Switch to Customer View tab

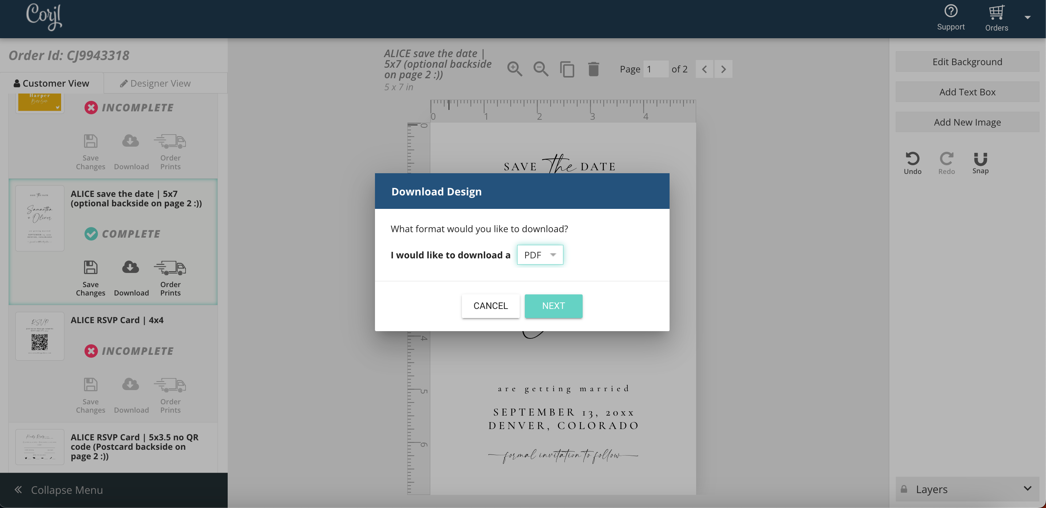tap(51, 83)
